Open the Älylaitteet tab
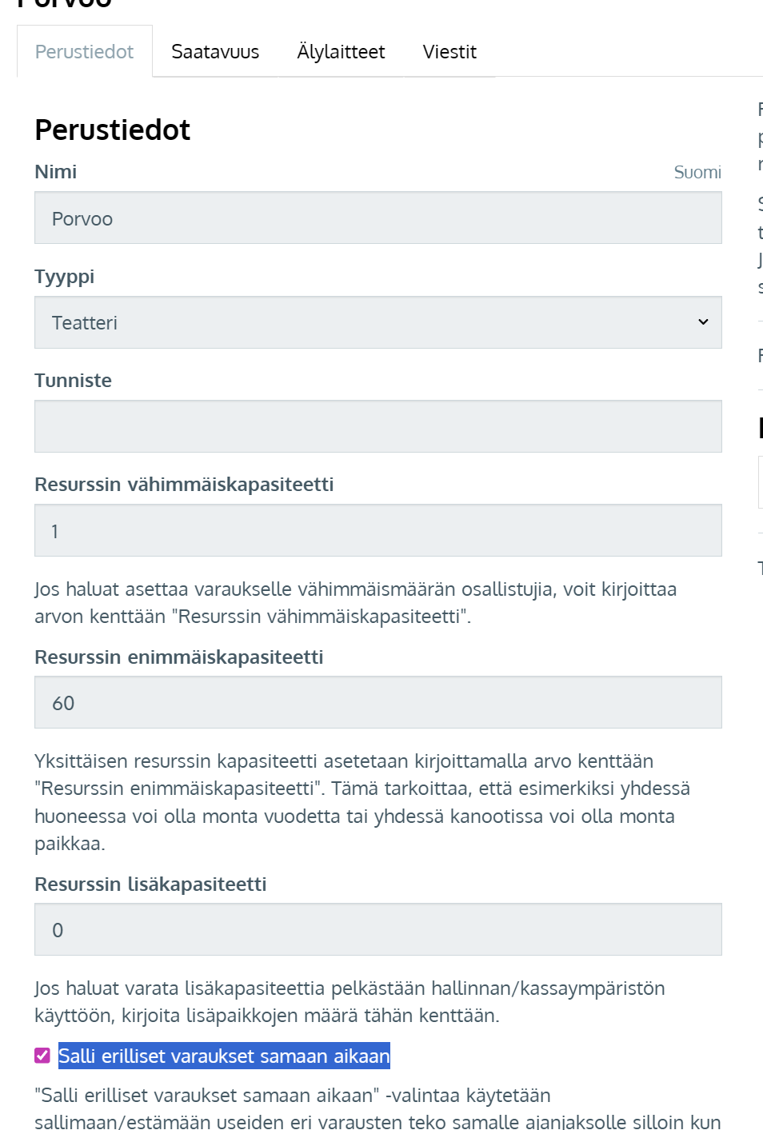Screen dimensions: 763x1130 tap(341, 52)
